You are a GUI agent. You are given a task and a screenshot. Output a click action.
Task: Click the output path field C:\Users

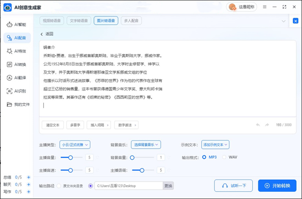129,186
